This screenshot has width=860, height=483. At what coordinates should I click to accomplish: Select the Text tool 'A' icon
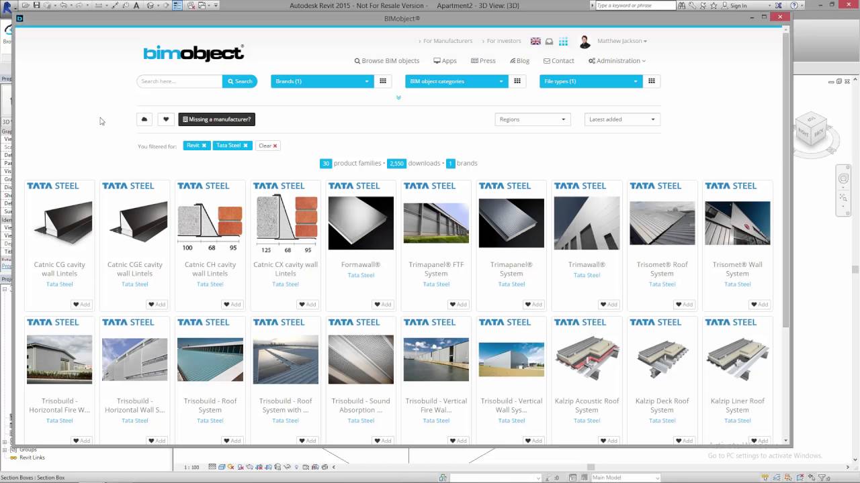136,5
